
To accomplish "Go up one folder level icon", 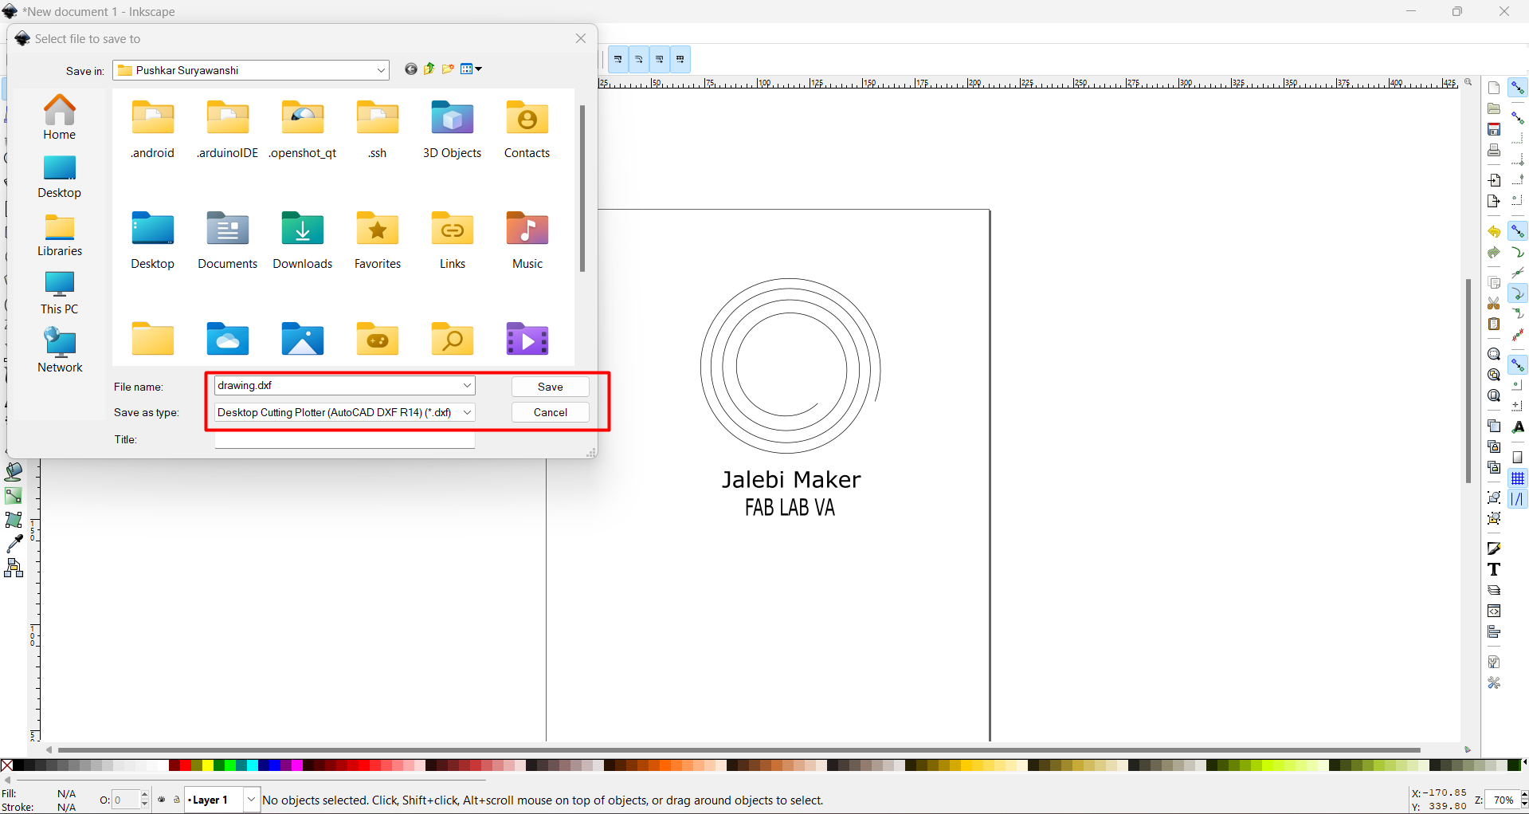I will 429,69.
